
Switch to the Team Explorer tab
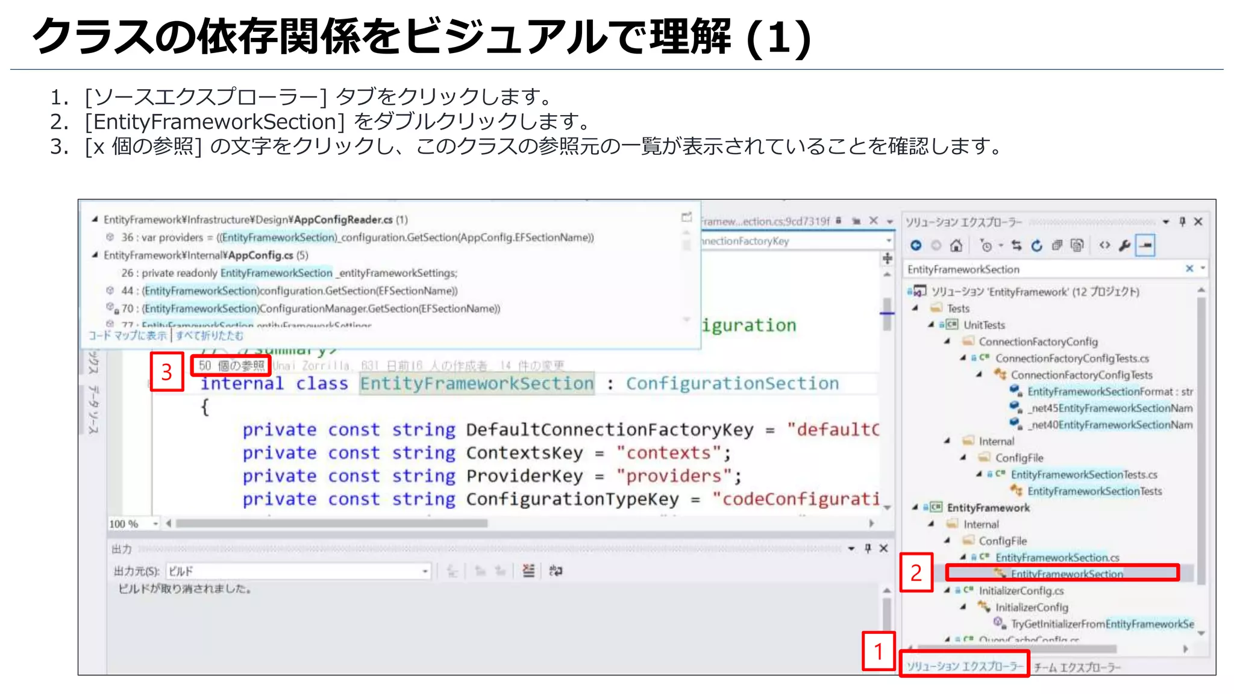(x=1077, y=667)
